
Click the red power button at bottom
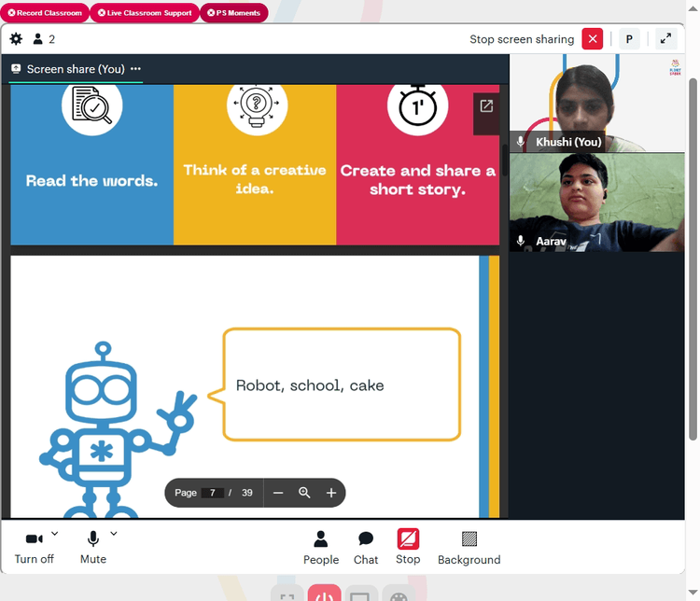click(x=325, y=593)
